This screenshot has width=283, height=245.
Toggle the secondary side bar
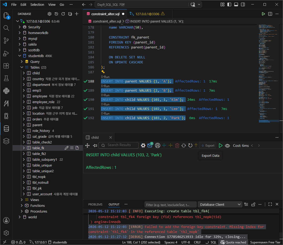click(x=243, y=4)
